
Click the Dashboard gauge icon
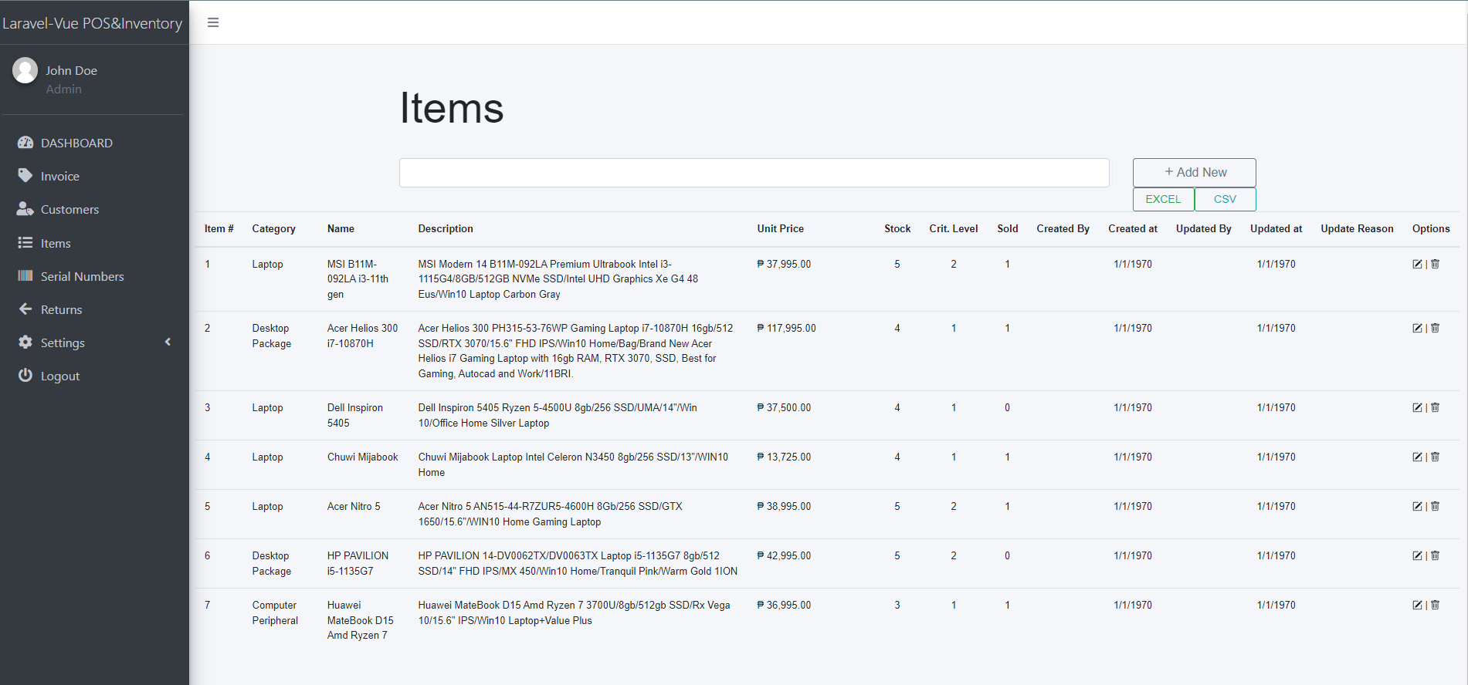25,143
